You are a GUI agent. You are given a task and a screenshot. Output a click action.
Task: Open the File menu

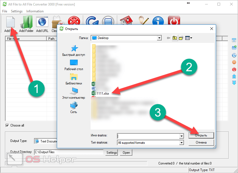point(5,11)
